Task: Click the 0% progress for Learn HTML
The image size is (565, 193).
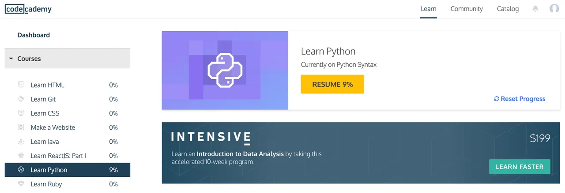Action: pos(113,85)
